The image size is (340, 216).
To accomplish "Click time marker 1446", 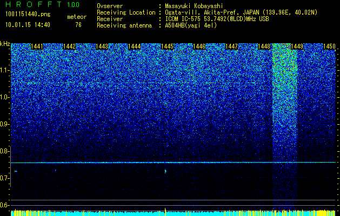I will [199, 46].
